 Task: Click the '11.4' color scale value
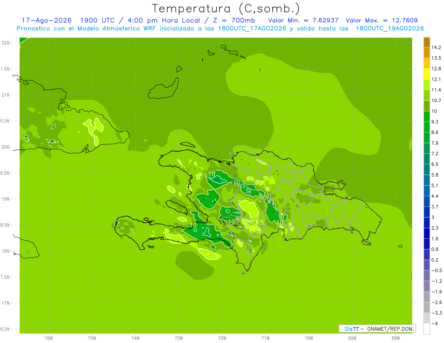(x=436, y=90)
